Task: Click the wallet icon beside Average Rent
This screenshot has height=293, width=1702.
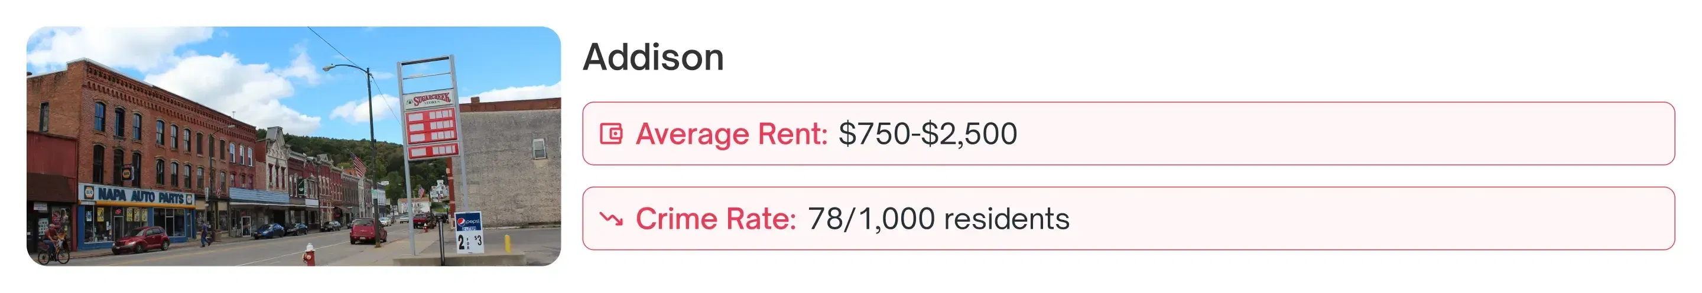Action: click(x=611, y=134)
